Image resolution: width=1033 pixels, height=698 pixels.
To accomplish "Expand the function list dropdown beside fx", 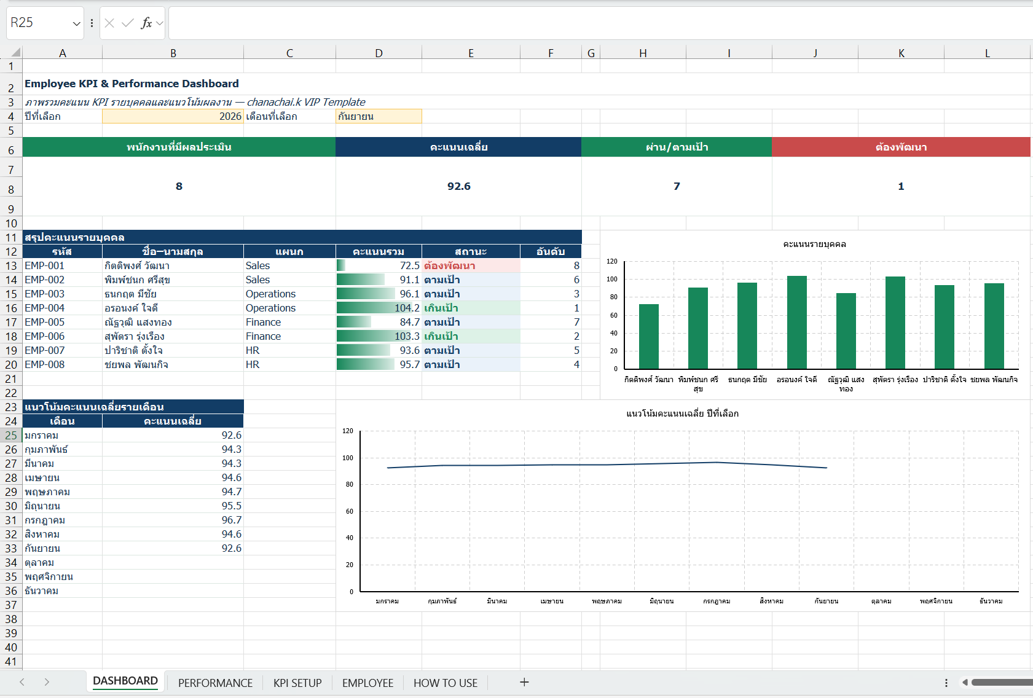I will tap(160, 23).
